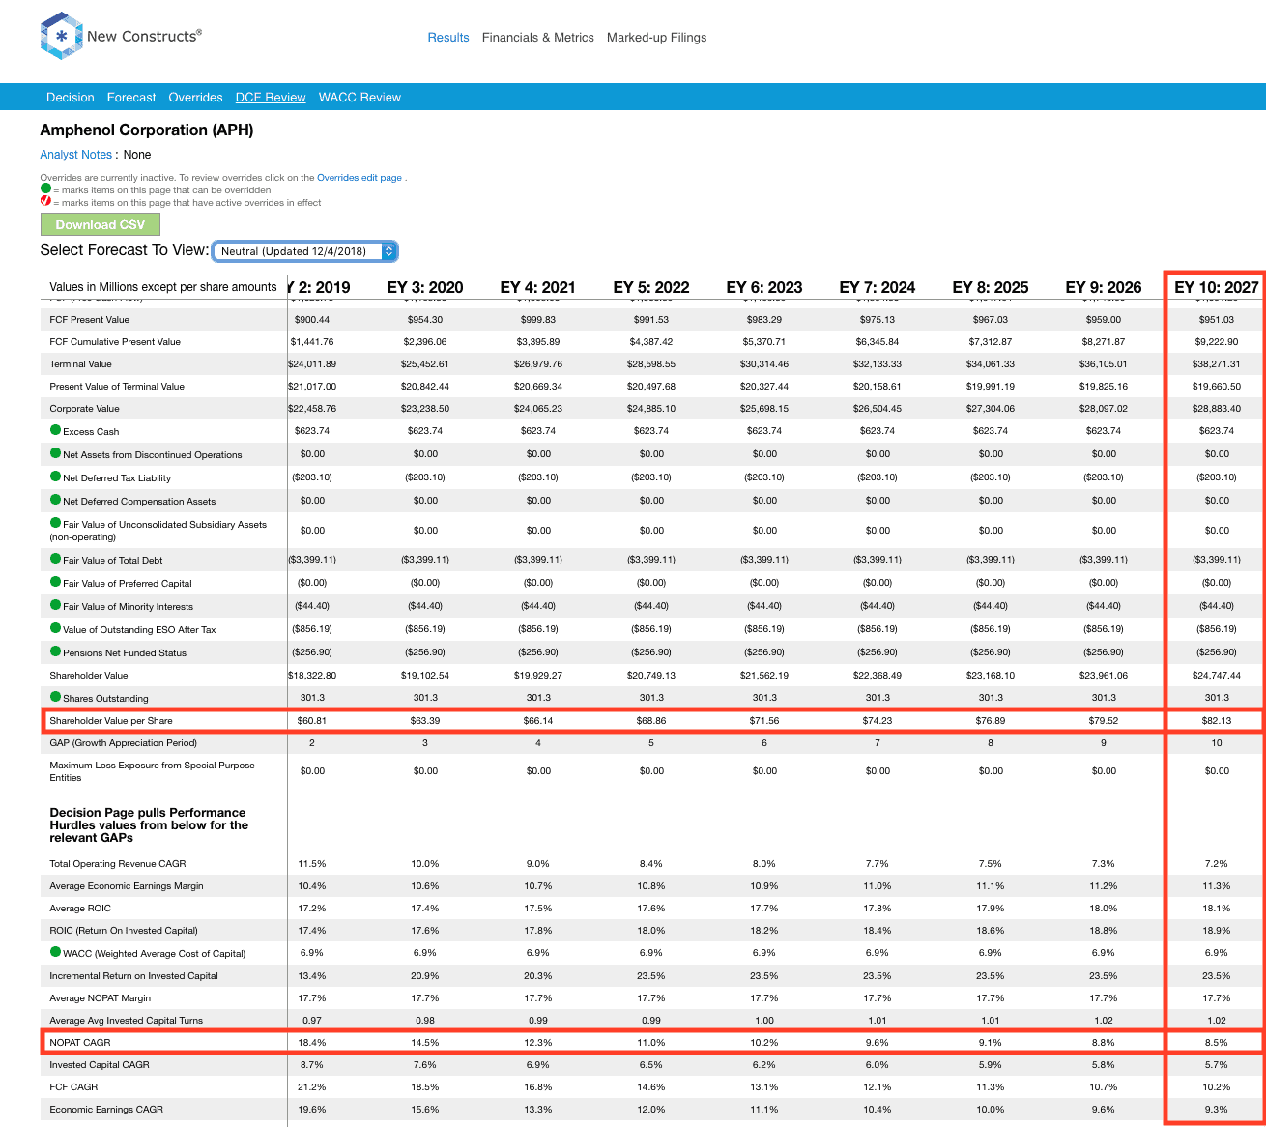The width and height of the screenshot is (1266, 1127).
Task: Click the Total Operating Revenue CAGR row label
Action: tap(118, 864)
